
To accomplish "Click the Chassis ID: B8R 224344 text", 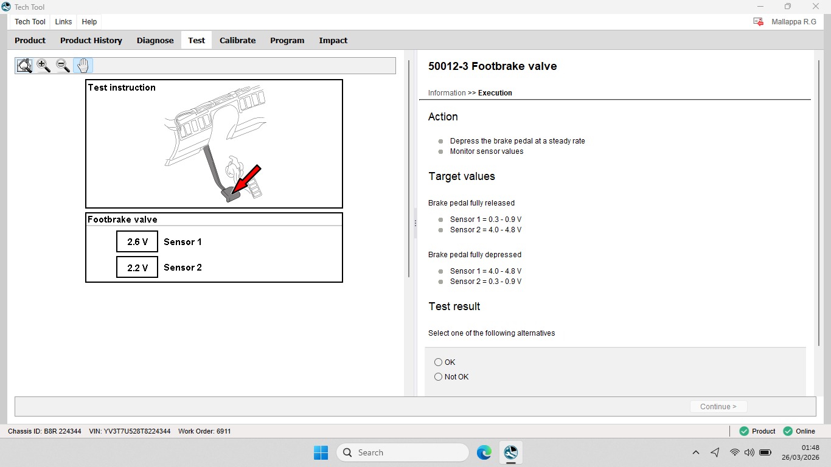I will tap(44, 431).
